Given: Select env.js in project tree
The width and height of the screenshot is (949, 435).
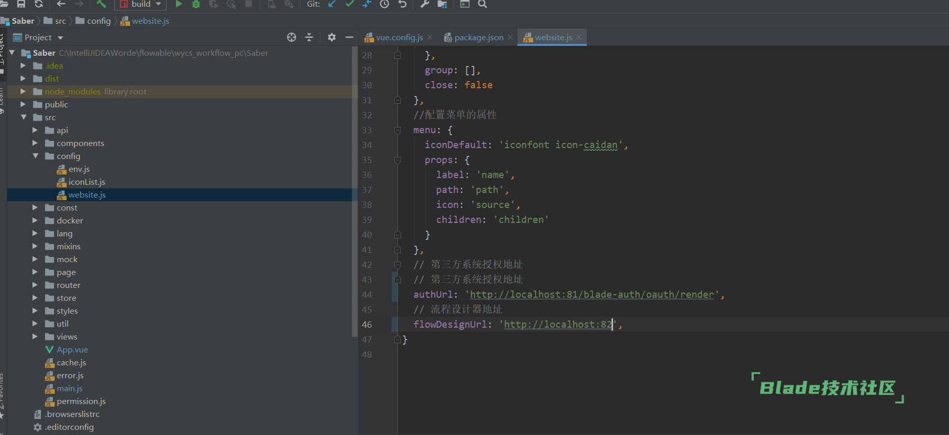Looking at the screenshot, I should point(79,169).
